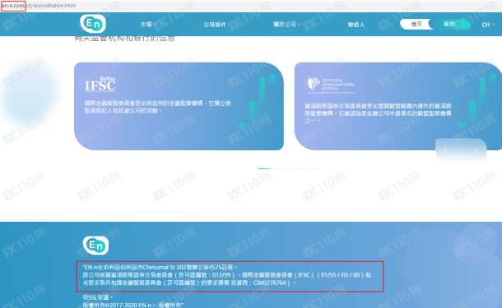Click the Cyprus commission description text
502x308 pixels.
click(378, 113)
